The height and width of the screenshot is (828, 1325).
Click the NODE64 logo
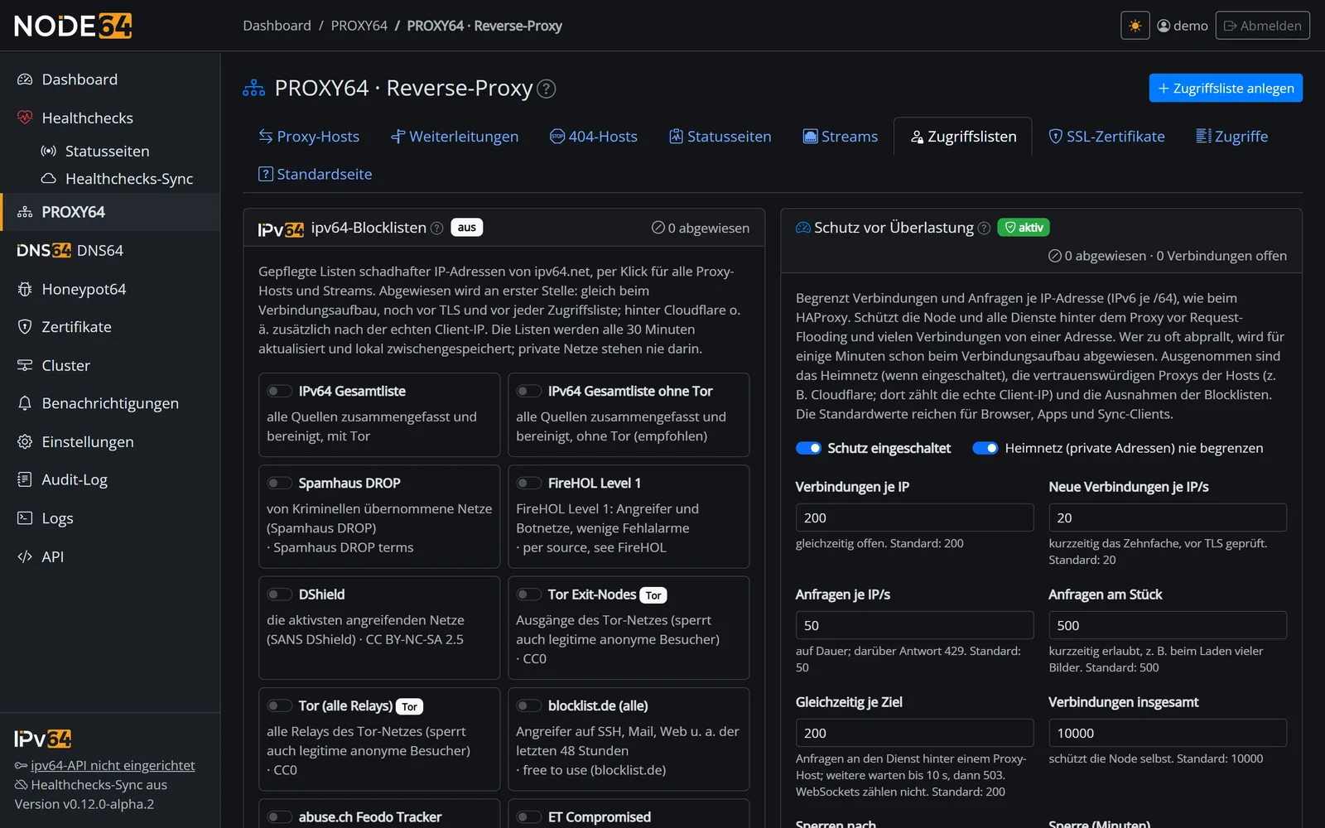(73, 26)
